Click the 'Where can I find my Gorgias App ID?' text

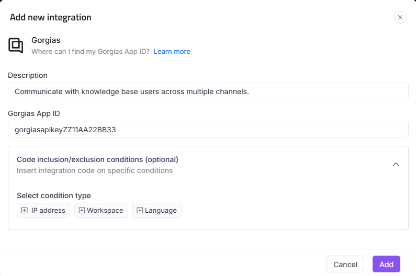click(x=91, y=51)
